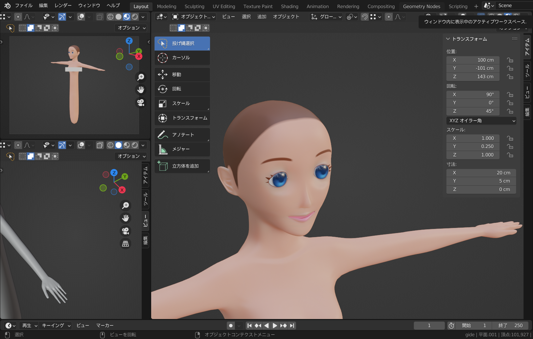Open the ファイル menu

pyautogui.click(x=24, y=6)
